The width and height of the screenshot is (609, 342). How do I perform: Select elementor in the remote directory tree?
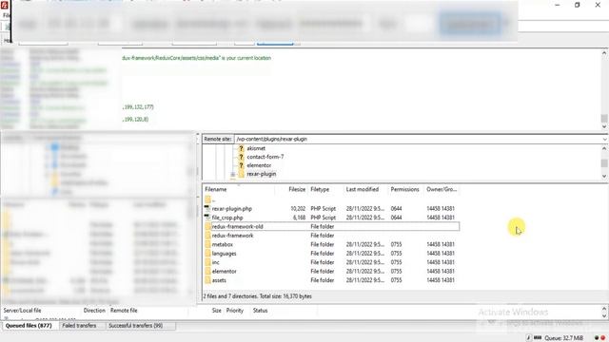point(259,165)
